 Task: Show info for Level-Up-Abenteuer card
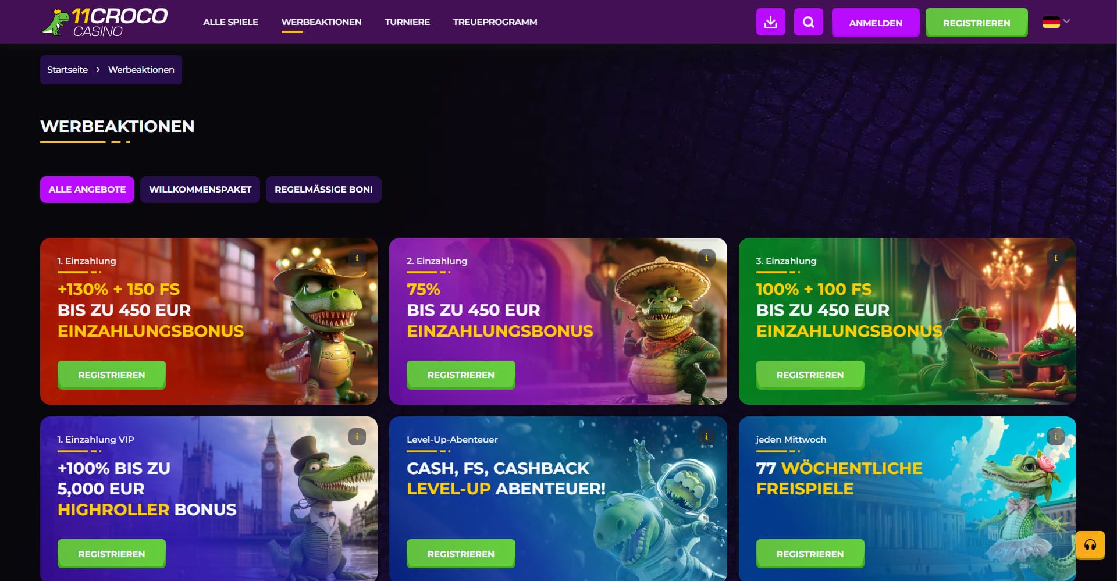point(706,436)
